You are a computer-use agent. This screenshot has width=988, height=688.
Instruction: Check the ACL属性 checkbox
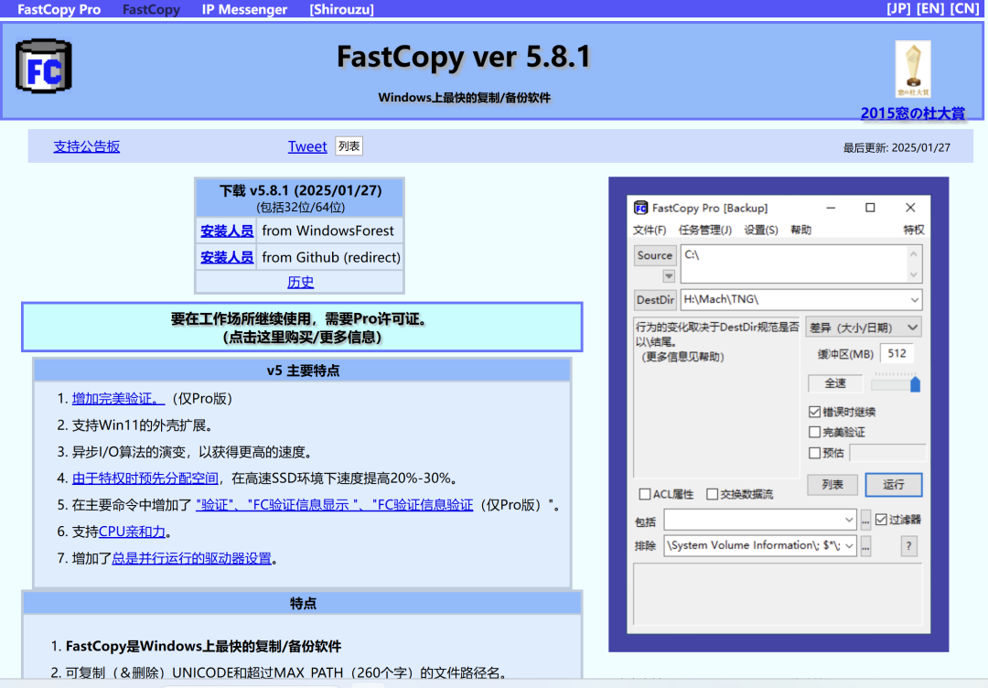645,494
